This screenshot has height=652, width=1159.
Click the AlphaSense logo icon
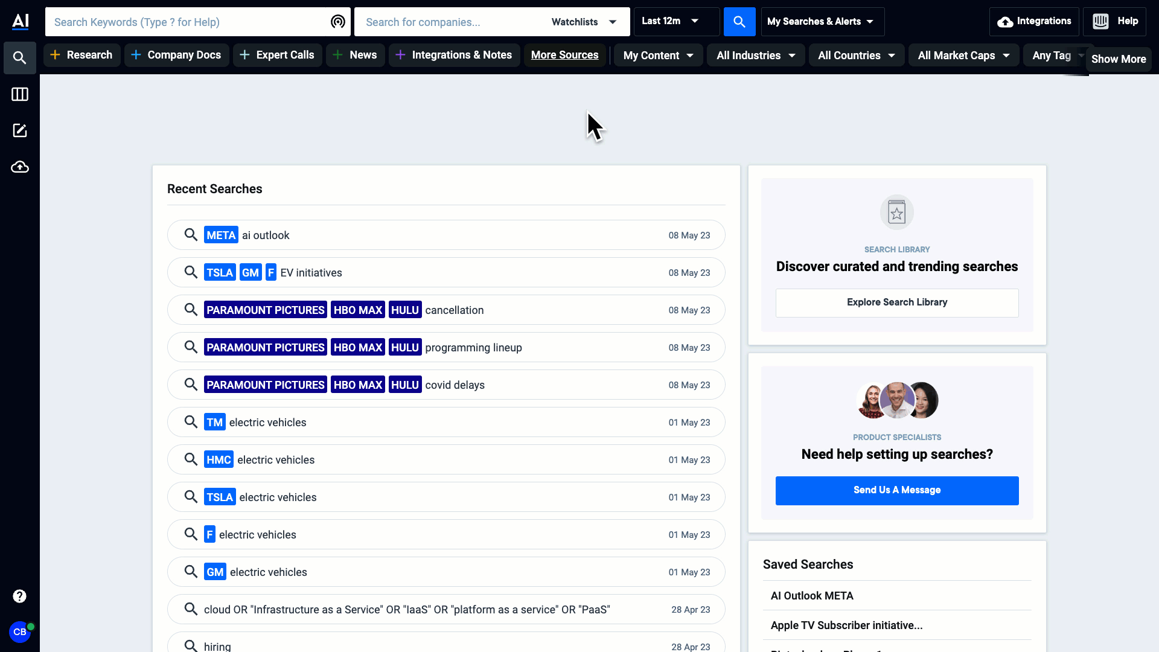[20, 22]
